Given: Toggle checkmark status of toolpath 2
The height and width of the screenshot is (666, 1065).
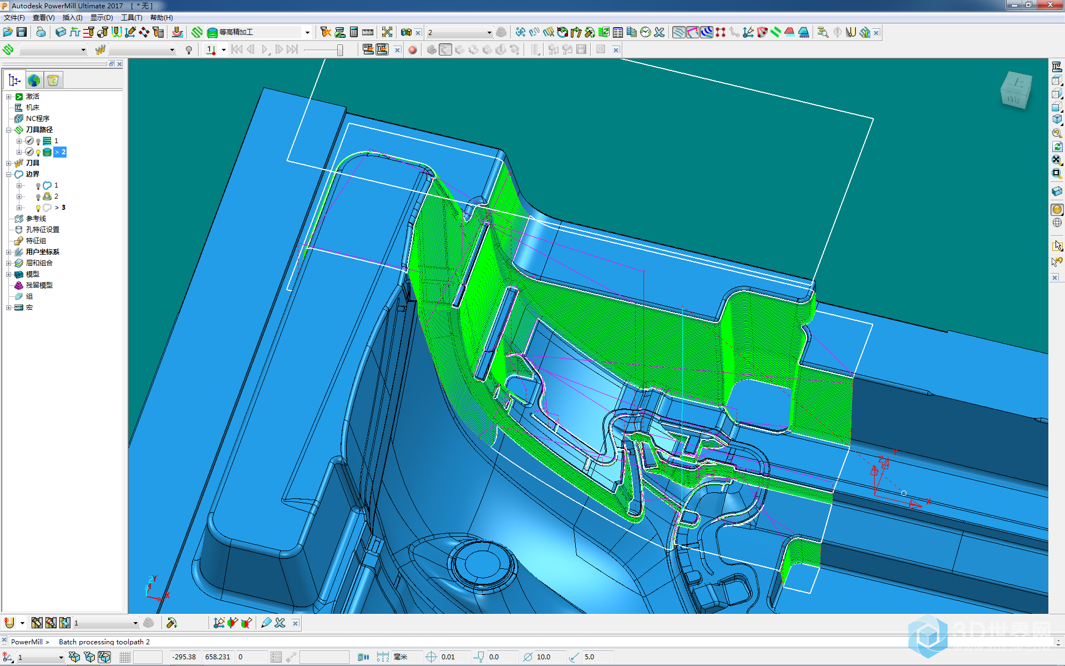Looking at the screenshot, I should [x=29, y=152].
